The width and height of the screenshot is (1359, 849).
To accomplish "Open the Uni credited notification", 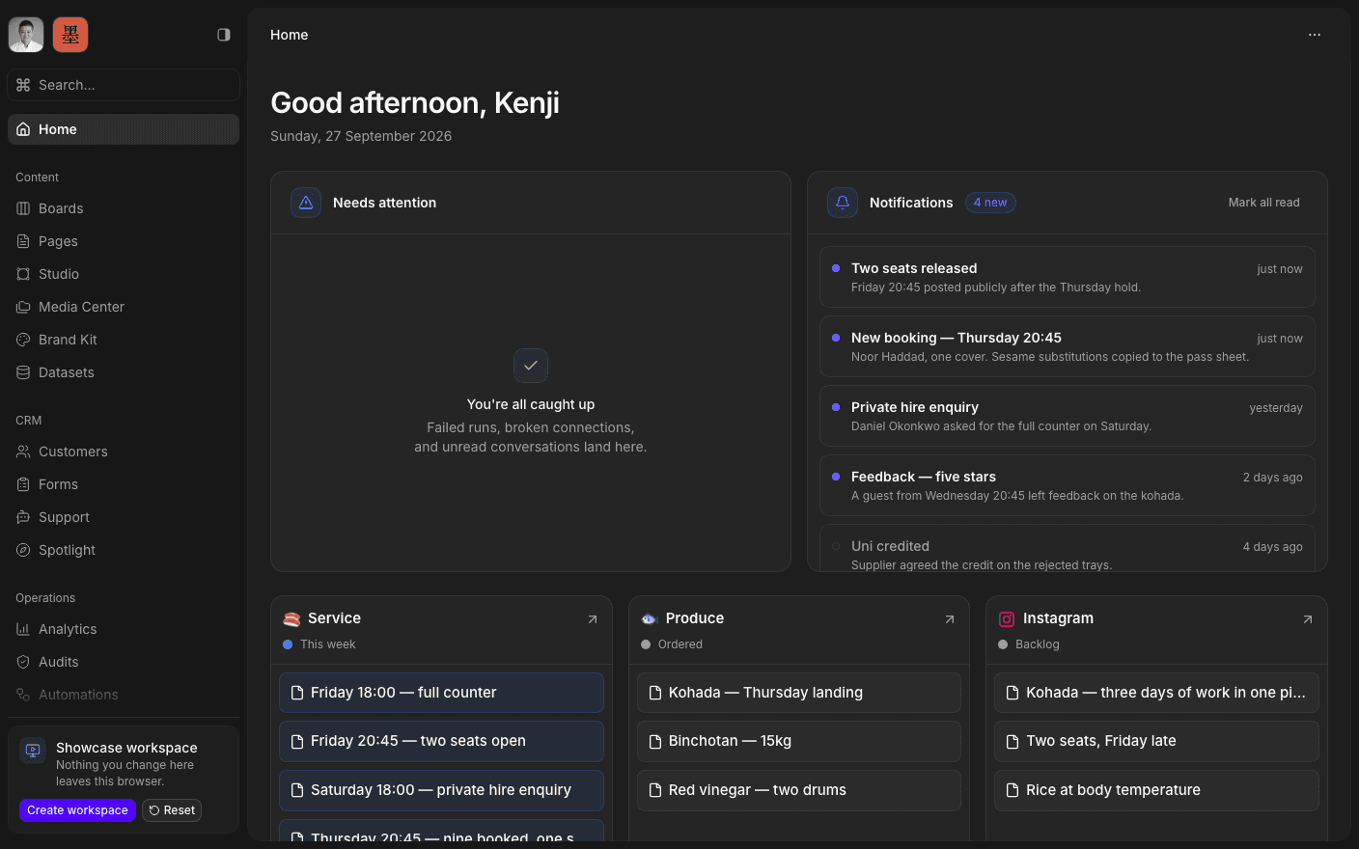I will [x=1068, y=548].
